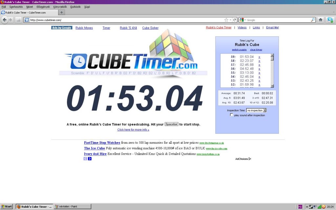Remove time 55 using its x

pos(259,73)
